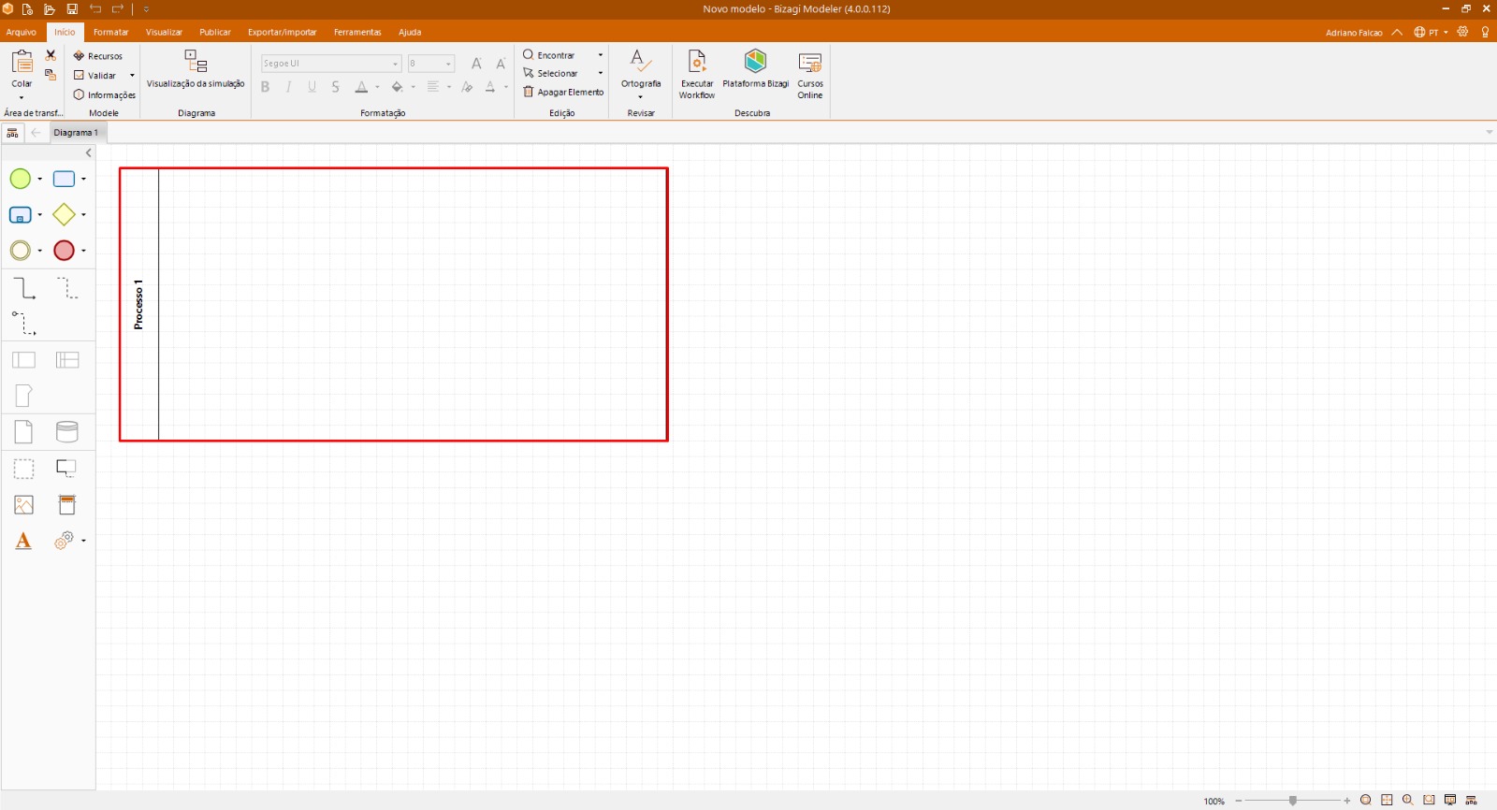
Task: Open Cursos Online
Action: click(x=810, y=74)
